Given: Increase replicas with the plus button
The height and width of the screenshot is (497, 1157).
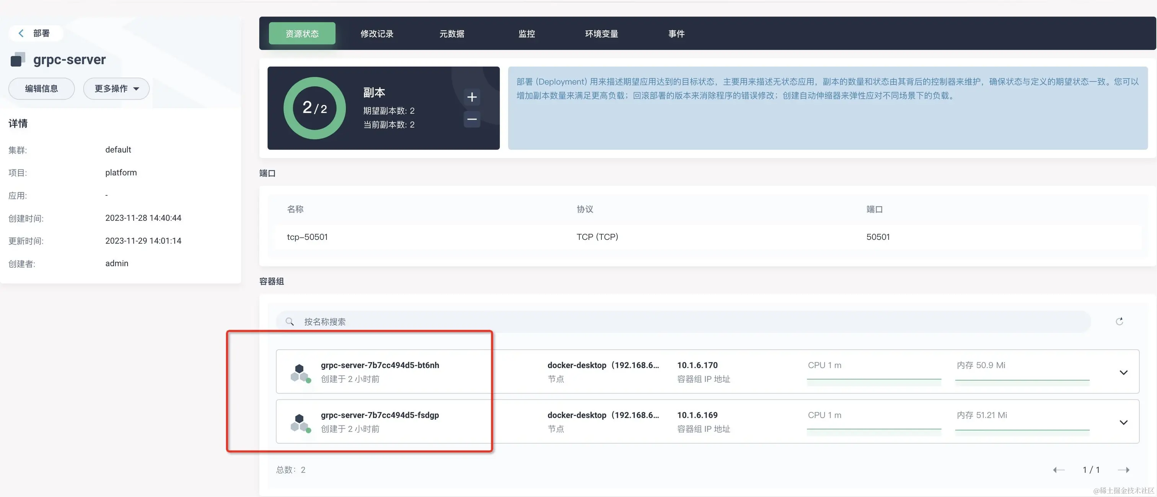Looking at the screenshot, I should [x=472, y=97].
